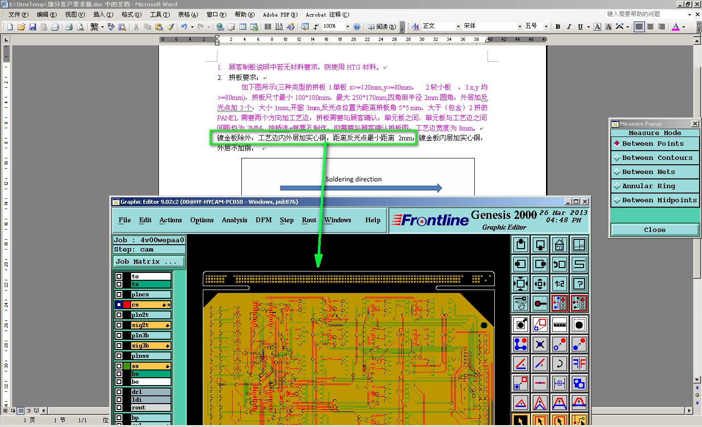Viewport: 702px width, 427px height.
Task: Open the font dropdown showing 宋体
Action: coord(520,27)
